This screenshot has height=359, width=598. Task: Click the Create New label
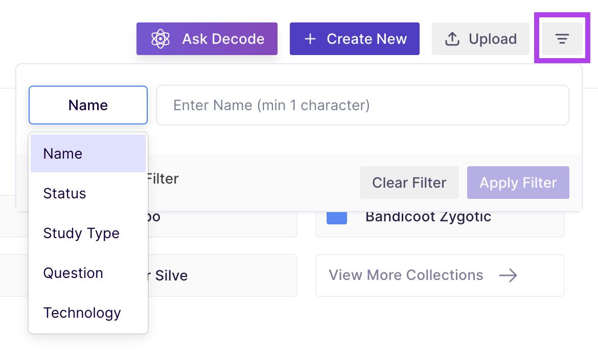coord(367,39)
